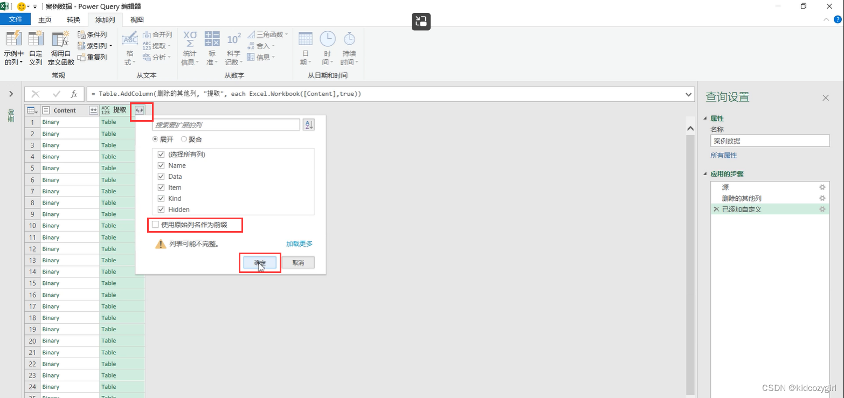Select the 聚合 (Aggregate) radio button
844x398 pixels.
184,139
